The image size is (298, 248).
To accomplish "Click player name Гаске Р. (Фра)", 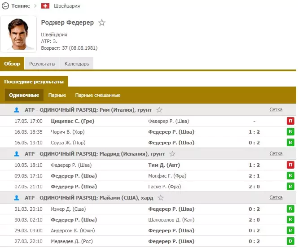I will 165,187.
